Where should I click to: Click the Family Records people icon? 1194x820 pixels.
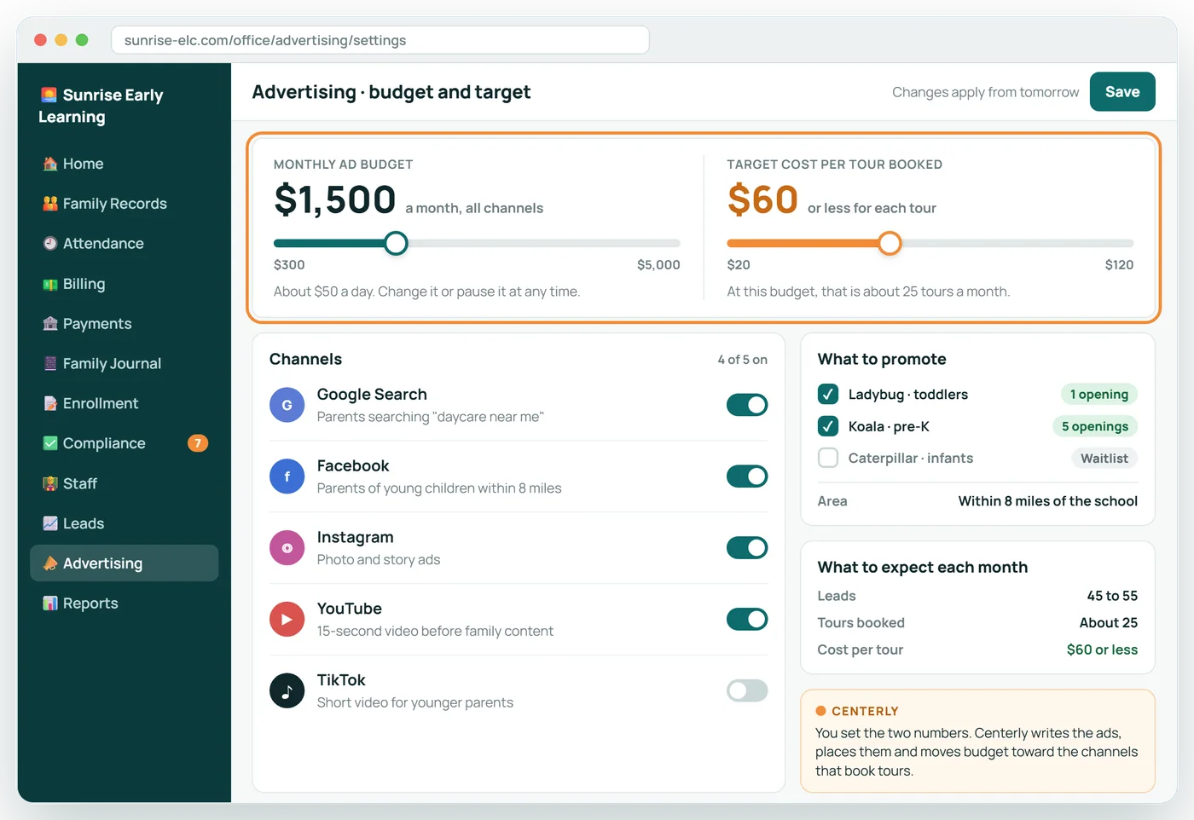(50, 204)
